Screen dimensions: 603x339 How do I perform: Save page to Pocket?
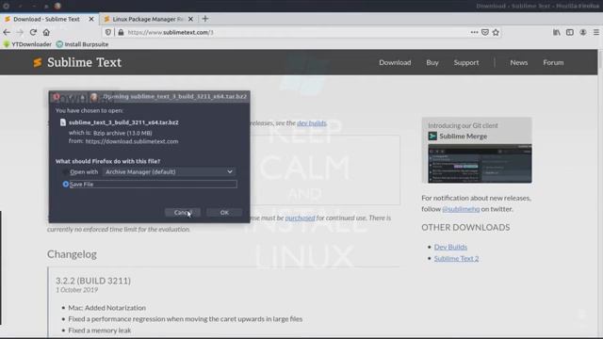pyautogui.click(x=485, y=32)
